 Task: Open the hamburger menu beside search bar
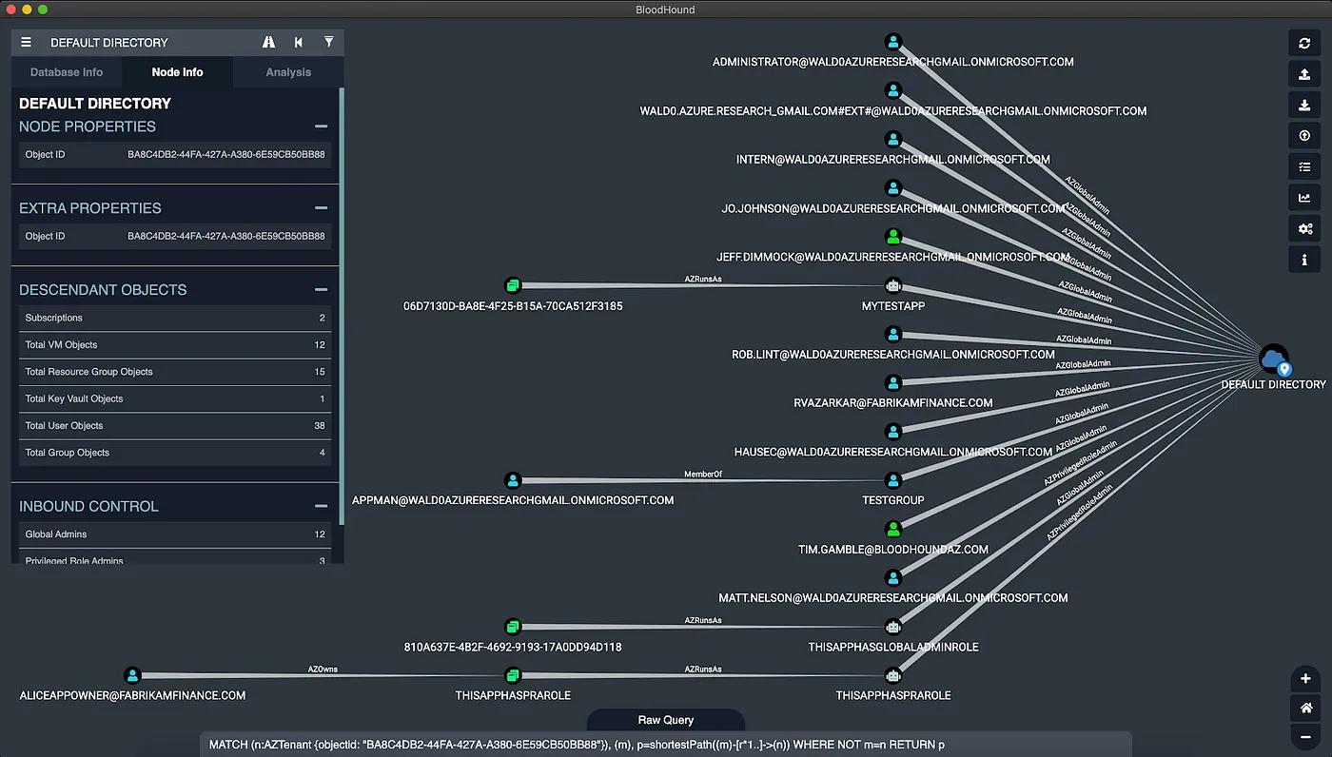[x=26, y=42]
